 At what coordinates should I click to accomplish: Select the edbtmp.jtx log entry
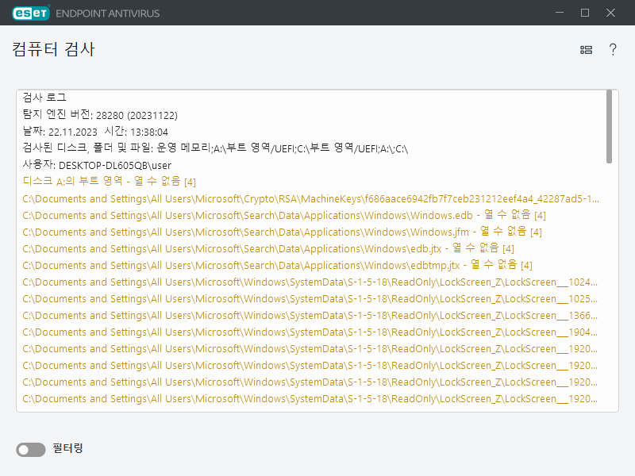point(277,265)
